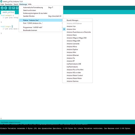The image size is (135, 135).
Task: Select Arduino Mini board
Action: [x=77, y=52]
